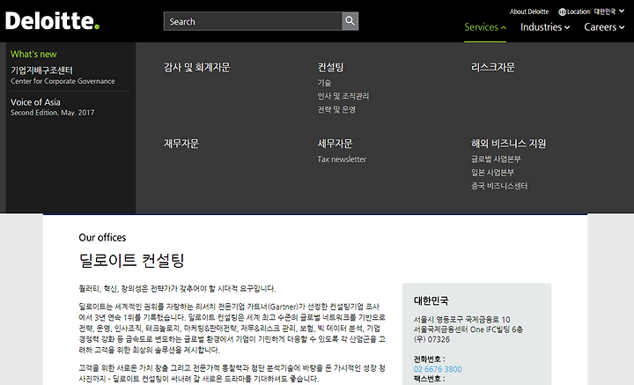
Task: Open 기업지배구조센터 Center for Corporate Governance
Action: coord(63,75)
